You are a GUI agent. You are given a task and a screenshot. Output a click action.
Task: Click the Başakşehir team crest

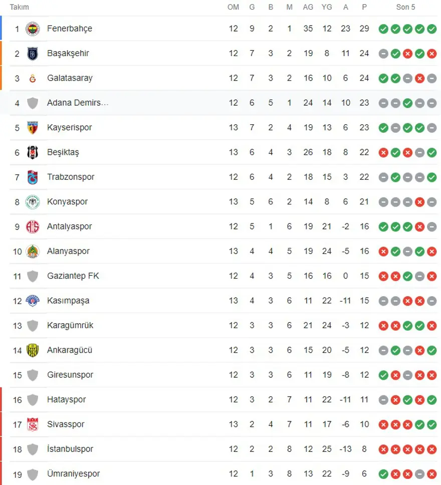coord(33,53)
